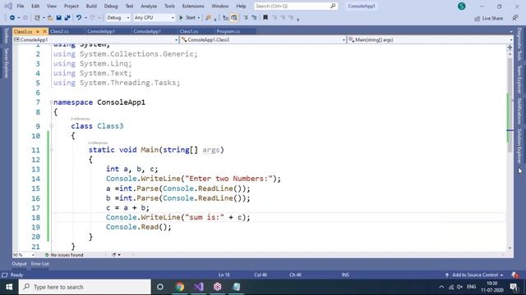Click the Navigate Backward arrow icon
The width and height of the screenshot is (526, 295).
12,18
